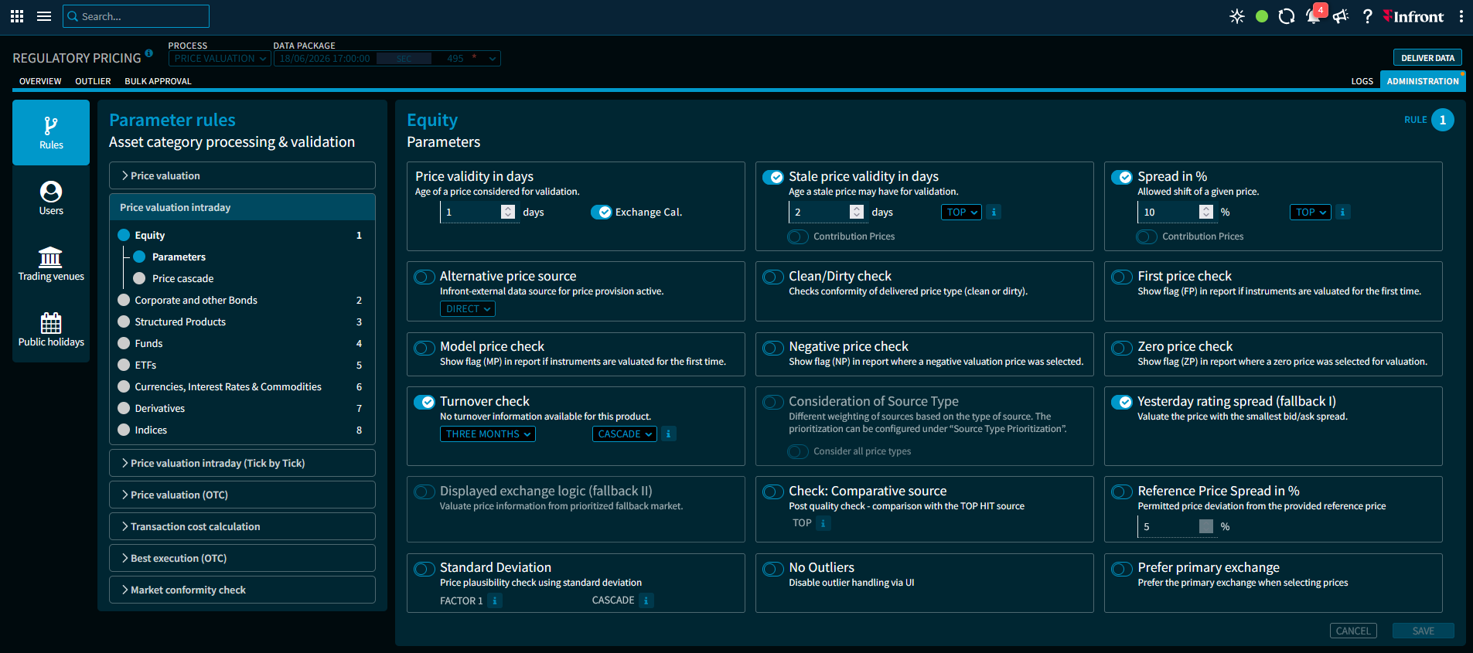The image size is (1473, 653).
Task: Open the vertical dots options menu
Action: point(1461,16)
